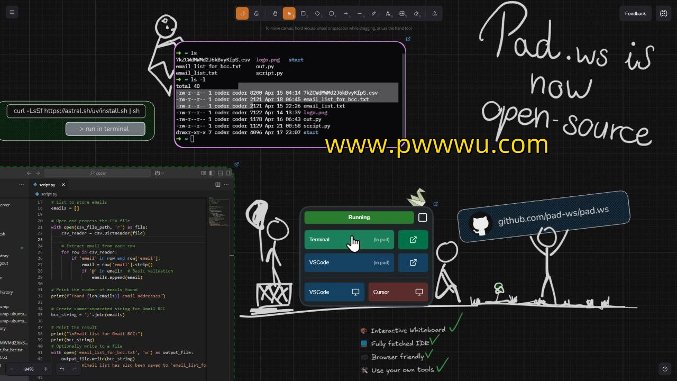Screen dimensions: 677x381
Task: Select the Insert image tool
Action: tap(402, 13)
